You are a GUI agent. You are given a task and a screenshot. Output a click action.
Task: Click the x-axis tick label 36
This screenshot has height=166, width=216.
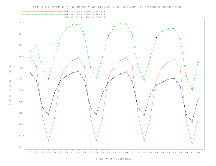pyautogui.click(x=102, y=152)
